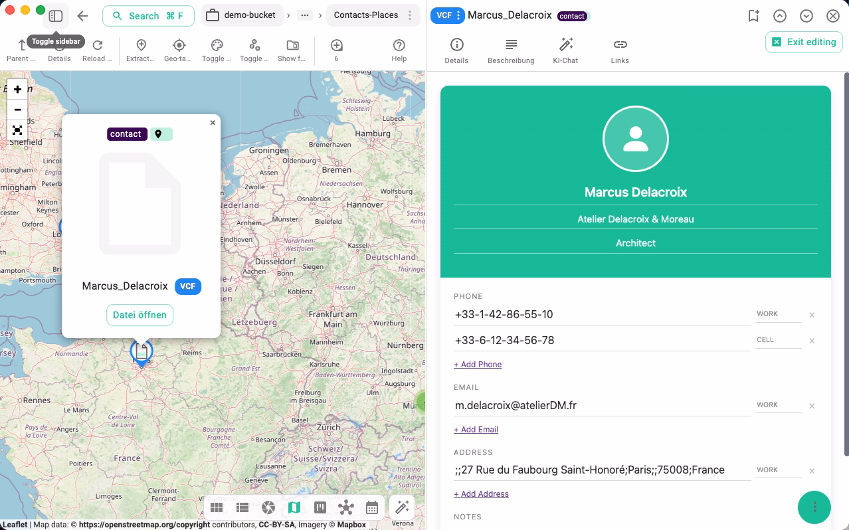Click the email address input field
Viewport: 849px width, 530px height.
pyautogui.click(x=601, y=405)
